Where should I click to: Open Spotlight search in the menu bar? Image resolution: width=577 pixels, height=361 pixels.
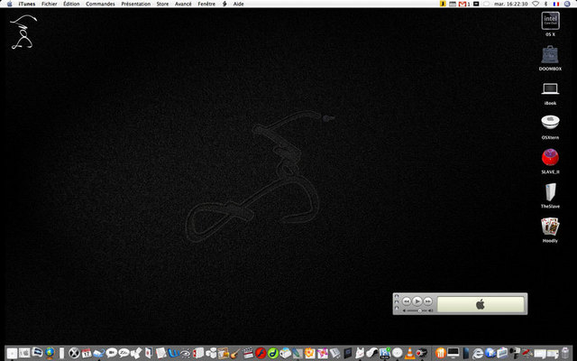(567, 4)
